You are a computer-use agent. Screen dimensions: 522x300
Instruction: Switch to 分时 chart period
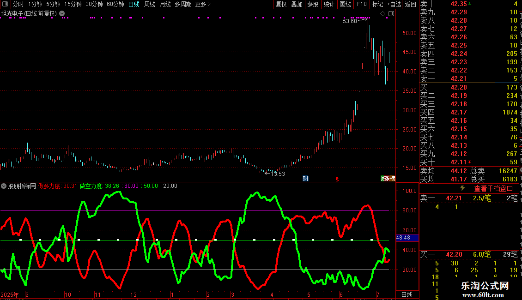[18, 4]
